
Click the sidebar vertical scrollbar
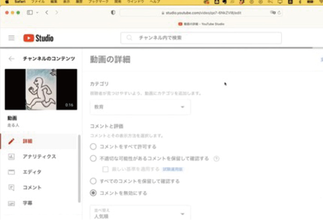click(79, 169)
